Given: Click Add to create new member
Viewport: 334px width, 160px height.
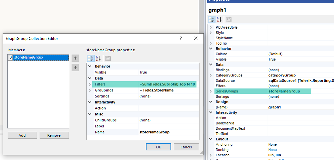Looking at the screenshot, I should coord(22,135).
